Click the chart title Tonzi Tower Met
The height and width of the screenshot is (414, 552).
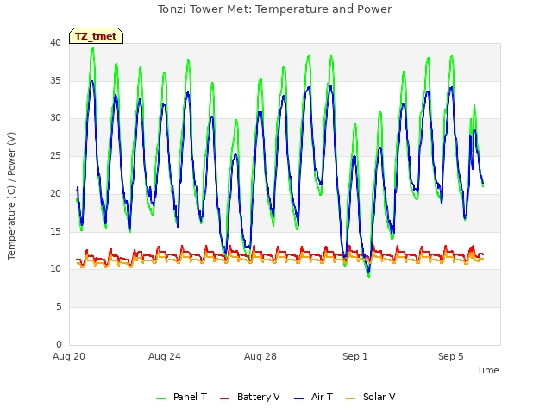274,9
